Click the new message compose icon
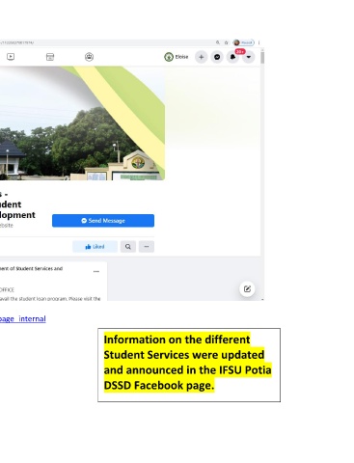354x463 pixels. (x=247, y=288)
